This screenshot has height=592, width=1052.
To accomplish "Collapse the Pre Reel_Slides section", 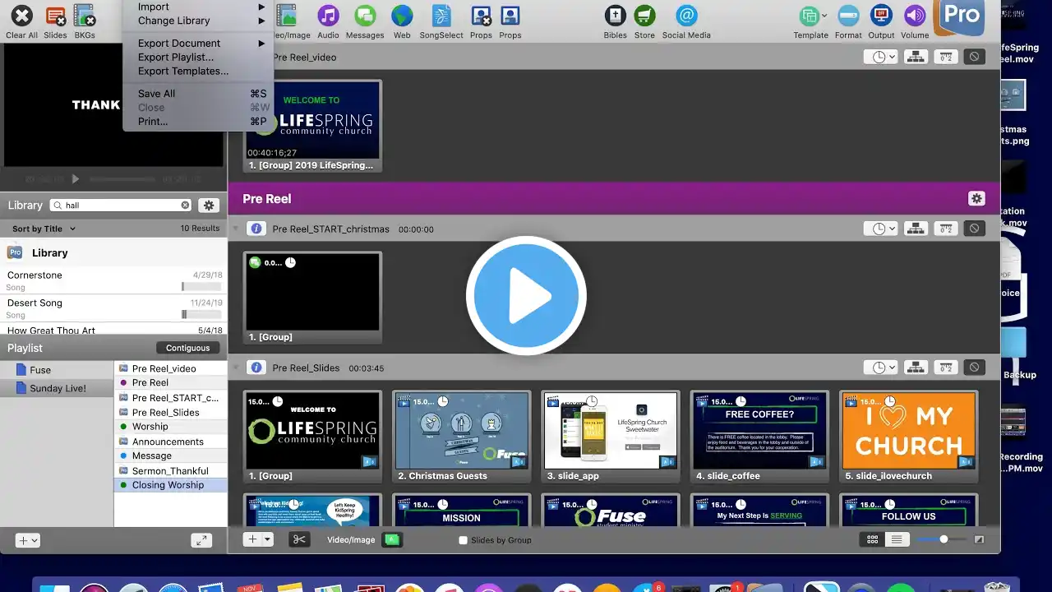I will coord(237,368).
